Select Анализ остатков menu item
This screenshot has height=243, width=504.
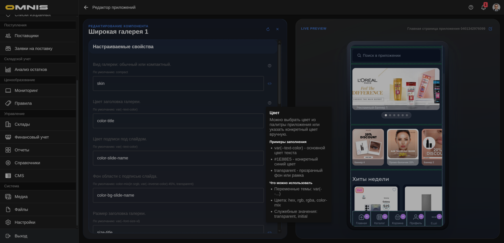point(31,70)
